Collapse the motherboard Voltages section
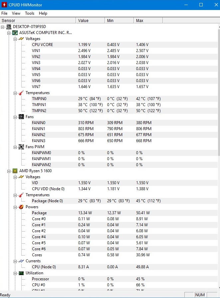The width and height of the screenshot is (220, 298). tap(15, 39)
